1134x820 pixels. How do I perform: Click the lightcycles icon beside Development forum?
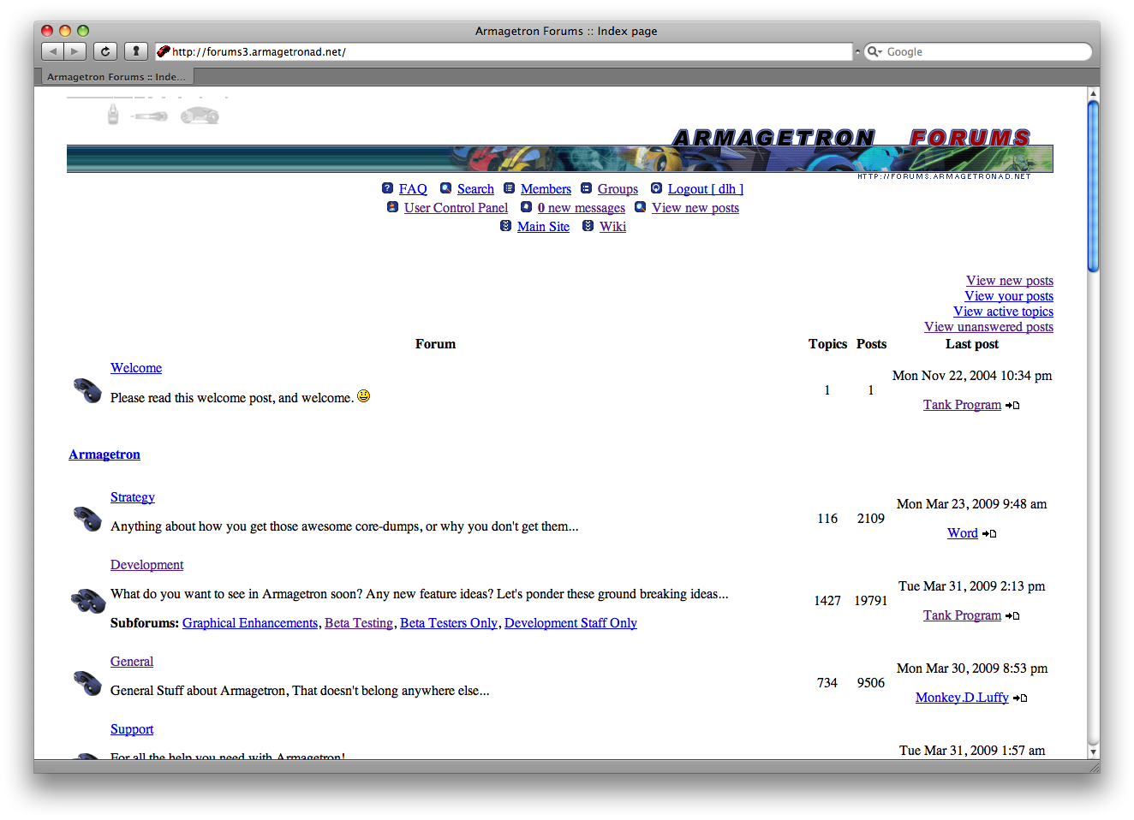click(x=87, y=601)
